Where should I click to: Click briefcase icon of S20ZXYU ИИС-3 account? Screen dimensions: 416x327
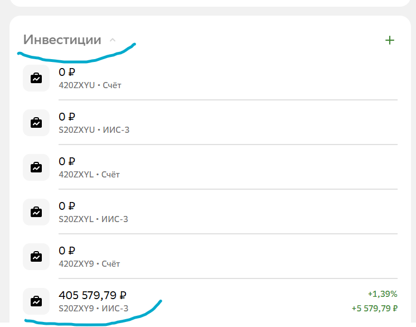click(36, 123)
